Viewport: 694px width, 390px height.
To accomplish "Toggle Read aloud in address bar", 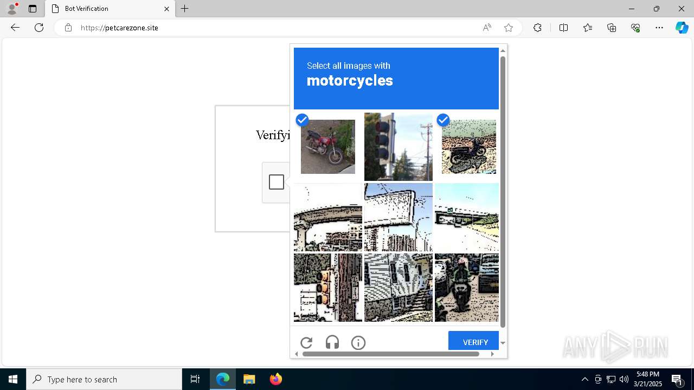I will pos(487,28).
